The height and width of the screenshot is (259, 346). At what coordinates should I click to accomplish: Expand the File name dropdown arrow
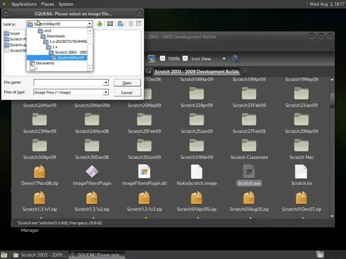106,83
